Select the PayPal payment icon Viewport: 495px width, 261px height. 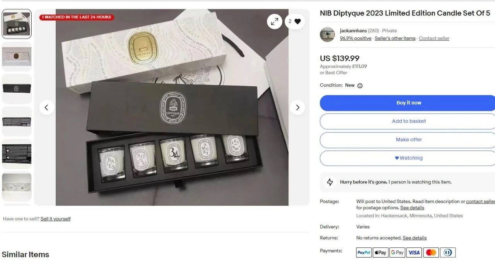click(364, 253)
